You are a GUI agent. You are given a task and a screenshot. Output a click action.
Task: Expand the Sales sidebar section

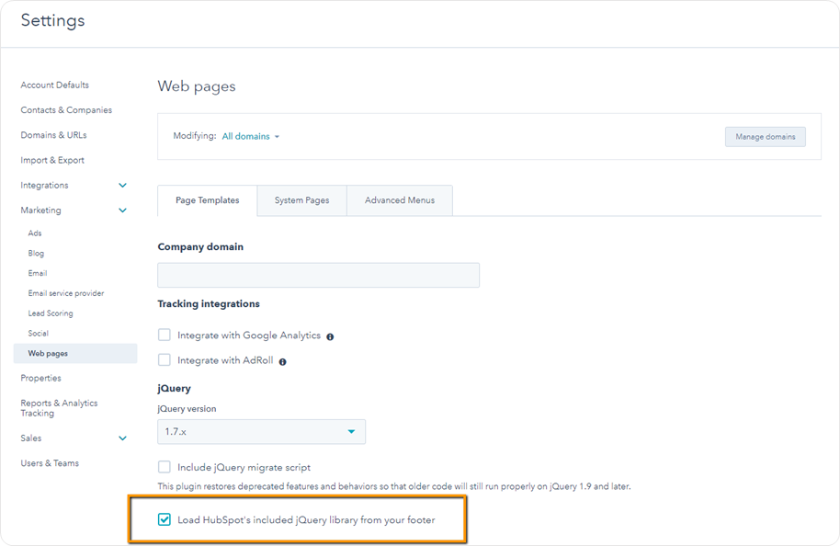(x=122, y=438)
